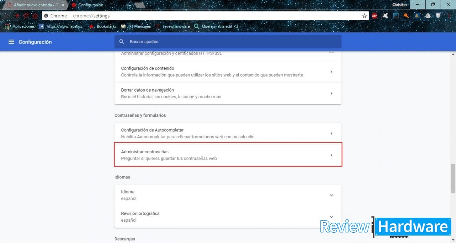456x243 pixels.
Task: Switch to the Añadir nueva entrada tab
Action: (34, 5)
